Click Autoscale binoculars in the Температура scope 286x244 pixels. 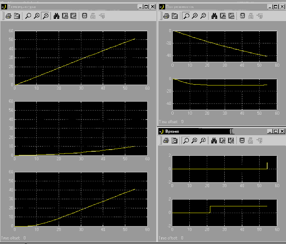coord(56,16)
